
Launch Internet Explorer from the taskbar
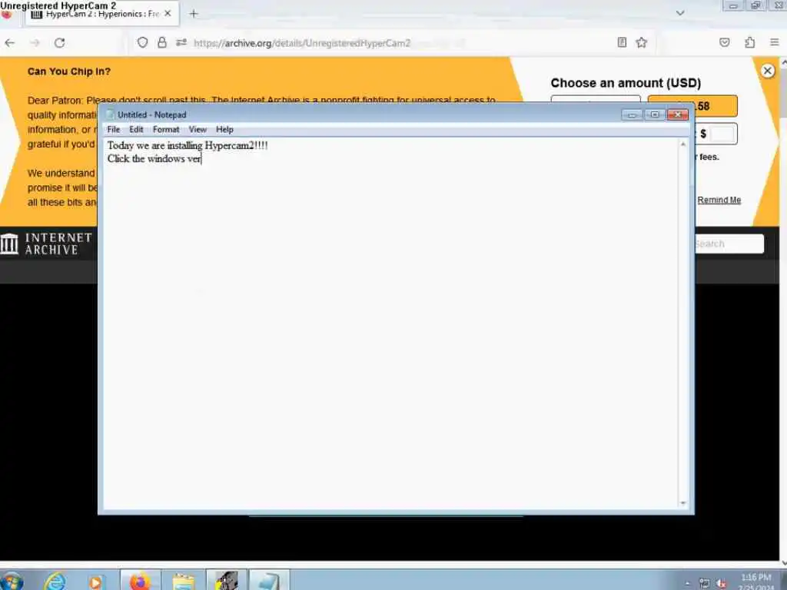point(55,582)
